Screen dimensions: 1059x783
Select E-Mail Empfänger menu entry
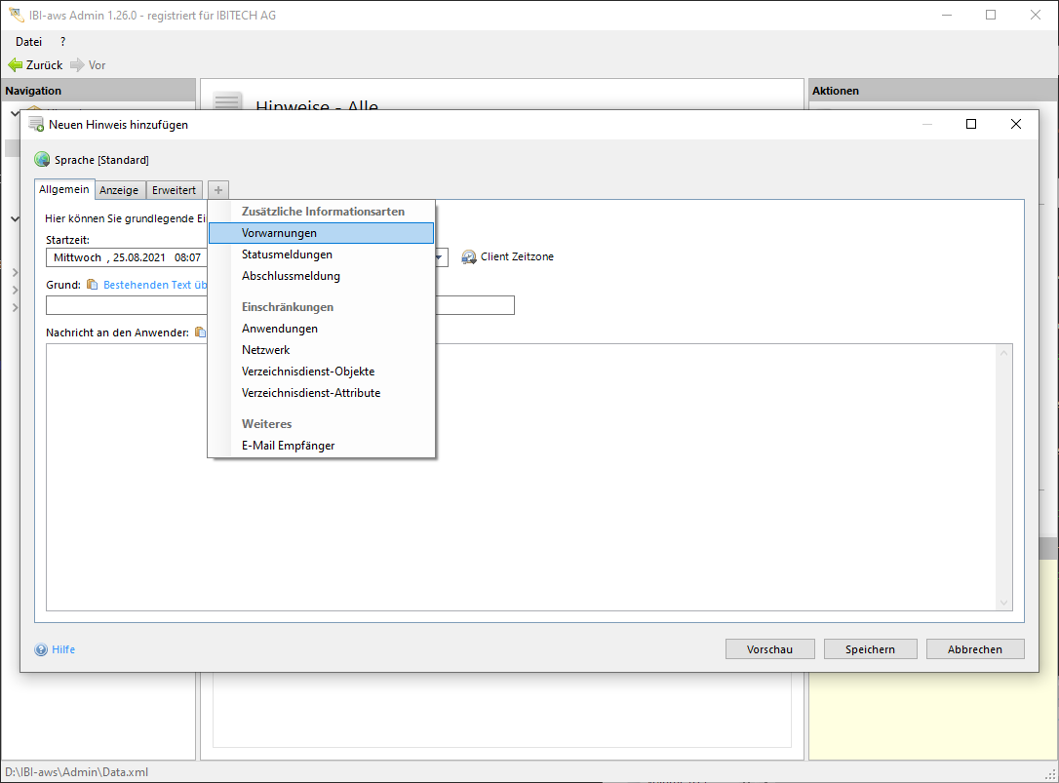pos(288,446)
